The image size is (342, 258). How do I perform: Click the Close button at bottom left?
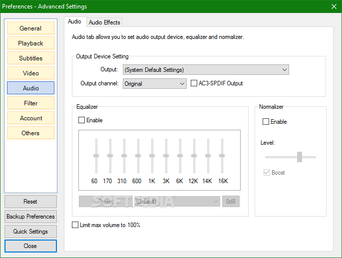[x=30, y=246]
